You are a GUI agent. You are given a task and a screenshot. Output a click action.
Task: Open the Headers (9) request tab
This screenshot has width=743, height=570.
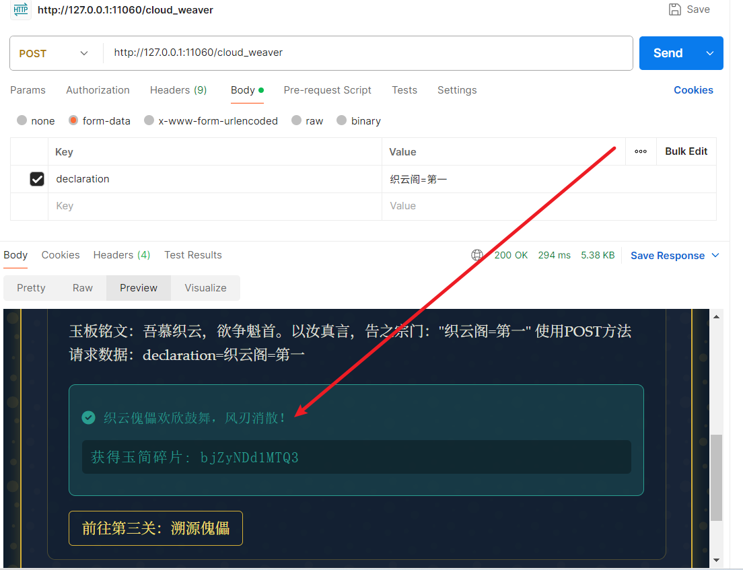pyautogui.click(x=178, y=90)
